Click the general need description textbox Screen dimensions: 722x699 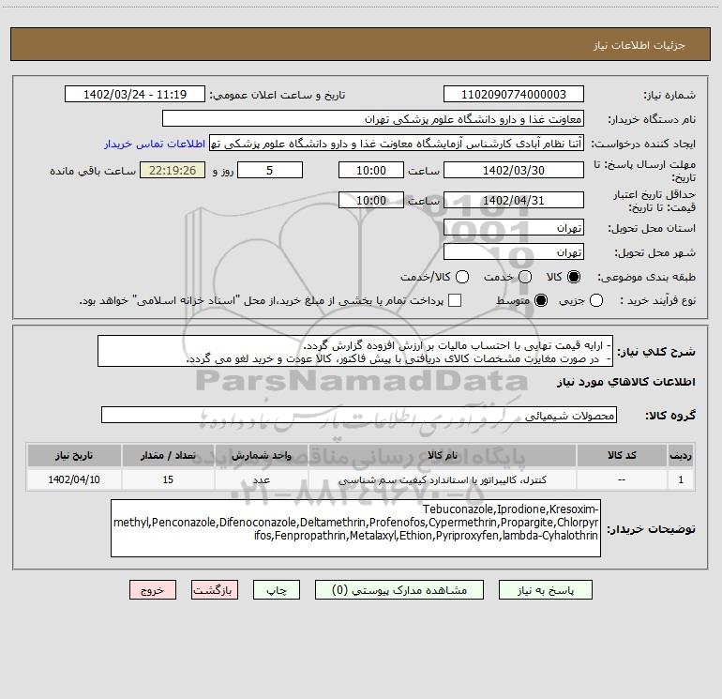pyautogui.click(x=355, y=352)
